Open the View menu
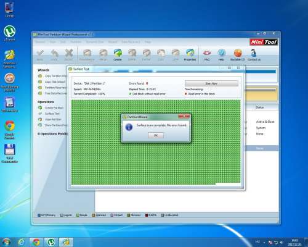The height and width of the screenshot is (247, 308). 53,42
